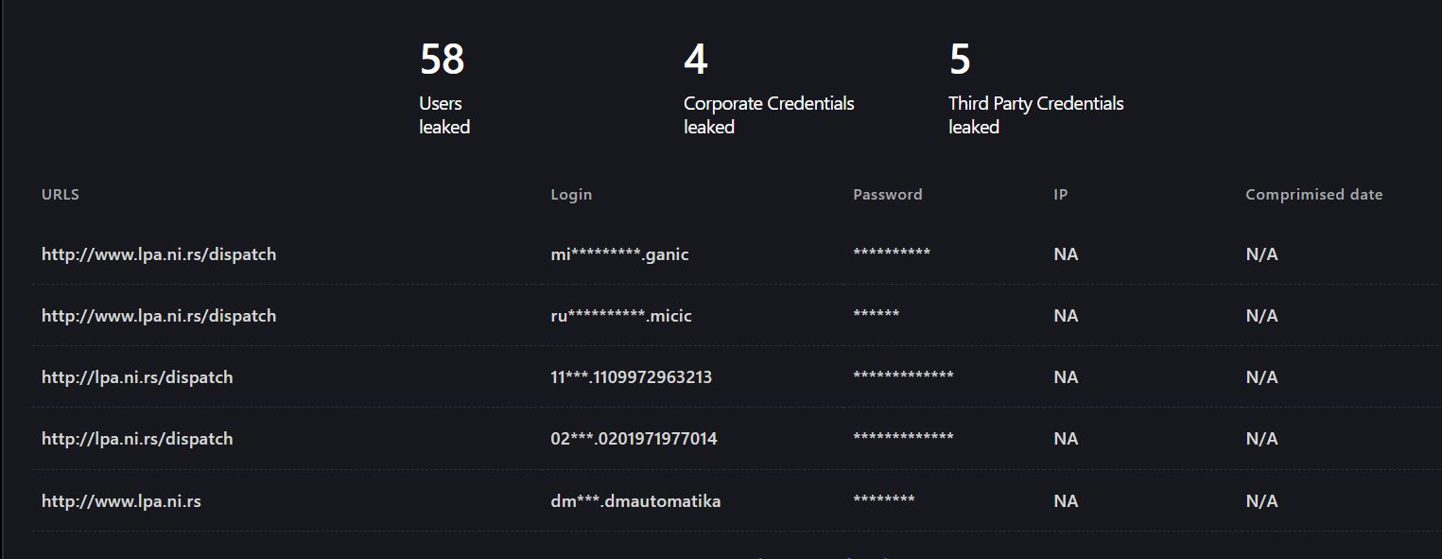Select the dm***.dmautomatika login cell

click(635, 501)
